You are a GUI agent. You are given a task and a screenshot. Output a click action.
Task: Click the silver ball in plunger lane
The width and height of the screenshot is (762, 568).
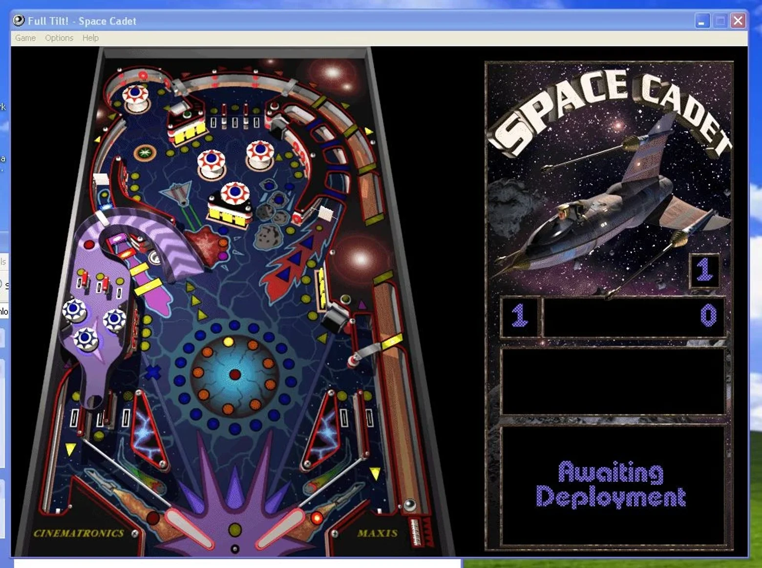click(409, 505)
